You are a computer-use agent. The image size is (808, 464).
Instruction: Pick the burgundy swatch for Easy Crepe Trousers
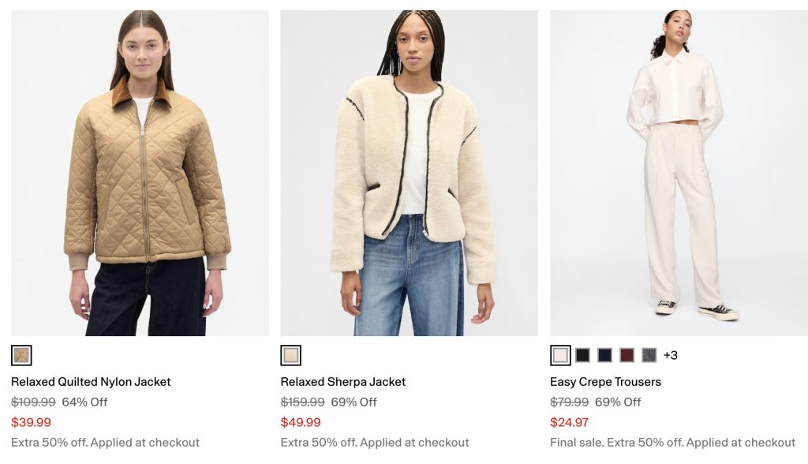627,355
